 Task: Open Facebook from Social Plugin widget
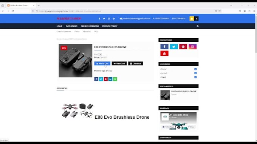(164, 47)
